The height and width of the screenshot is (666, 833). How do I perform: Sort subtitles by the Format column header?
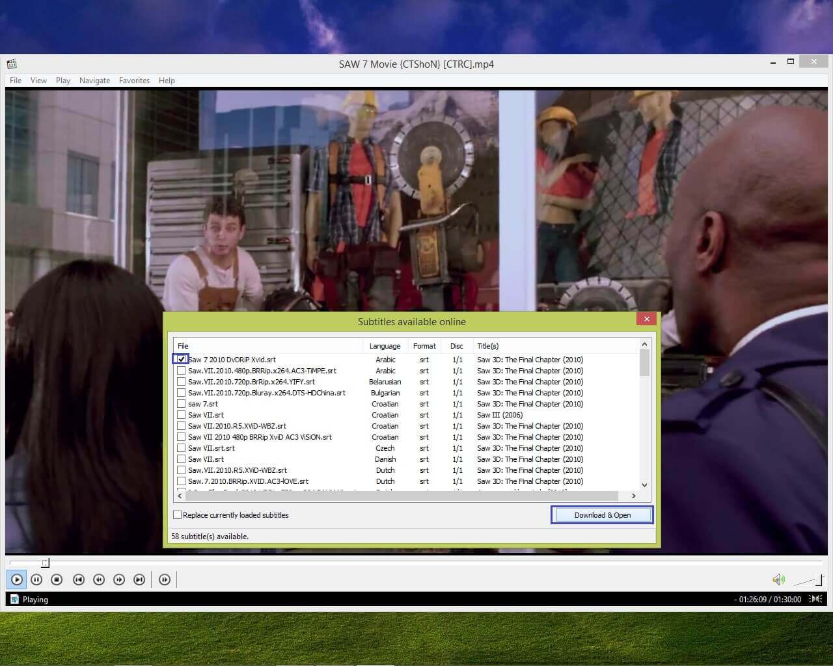[424, 346]
